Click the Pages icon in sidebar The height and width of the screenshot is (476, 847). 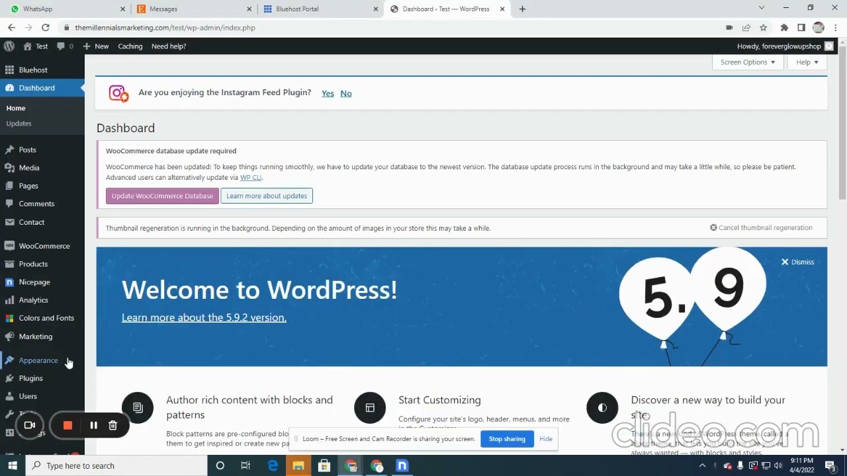pos(9,186)
